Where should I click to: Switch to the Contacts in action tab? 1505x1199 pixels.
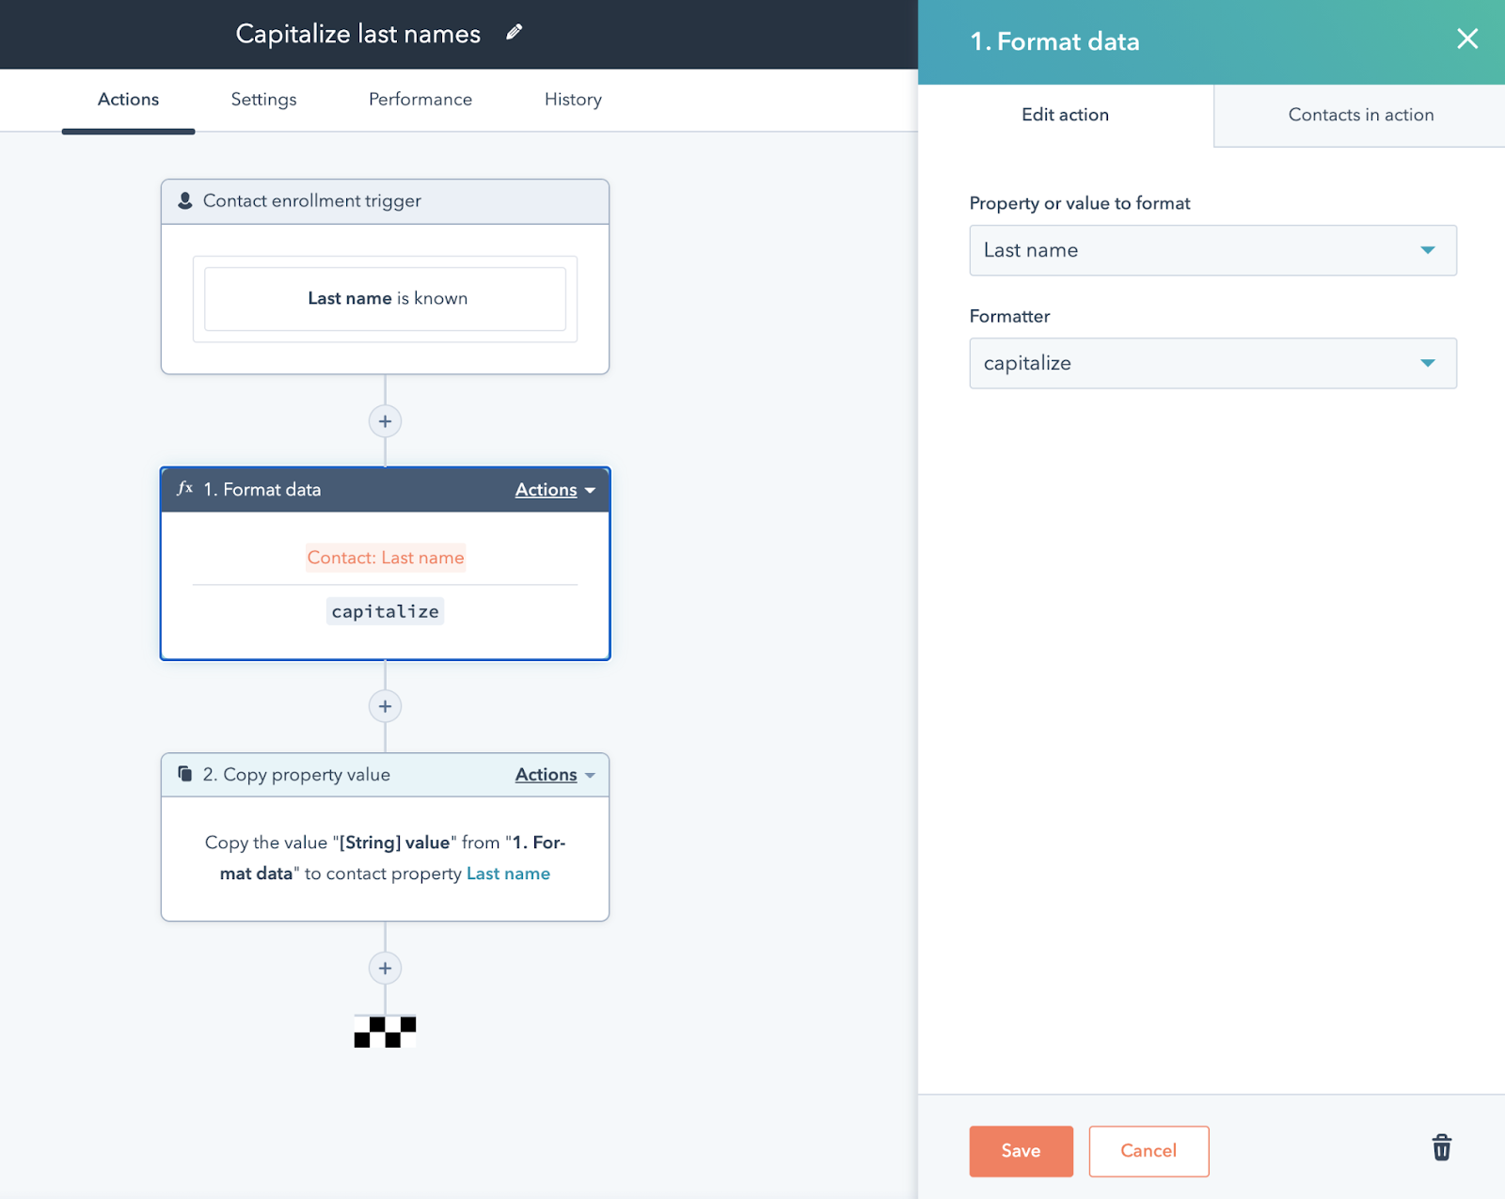click(1360, 115)
